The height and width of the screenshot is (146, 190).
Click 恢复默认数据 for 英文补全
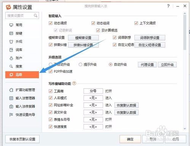tap(127, 113)
